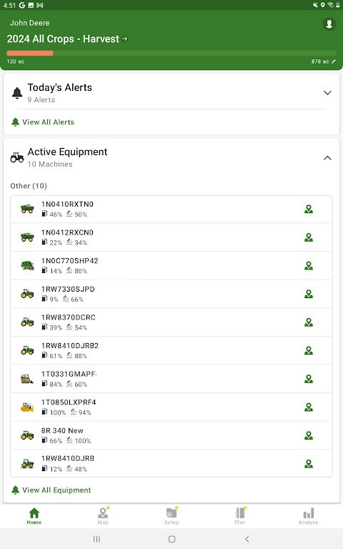Tap the Today's Alerts bell icon
Viewport: 343px width, 549px height.
[x=17, y=93]
